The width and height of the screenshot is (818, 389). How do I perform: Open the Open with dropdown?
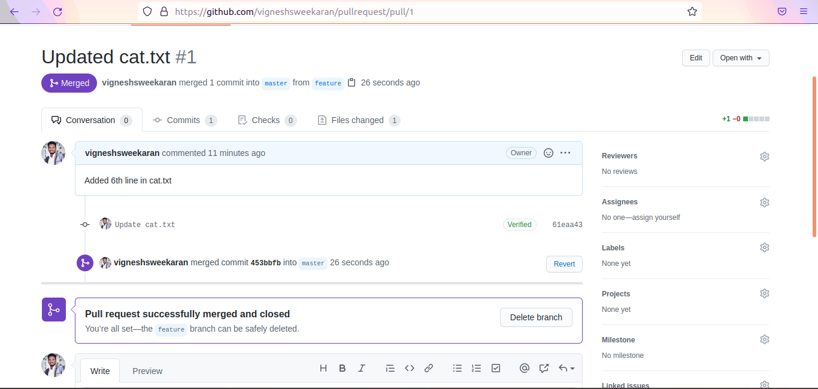741,58
